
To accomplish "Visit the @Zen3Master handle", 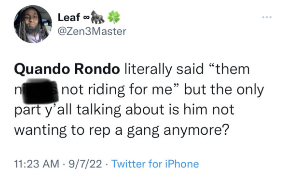I will (x=92, y=31).
